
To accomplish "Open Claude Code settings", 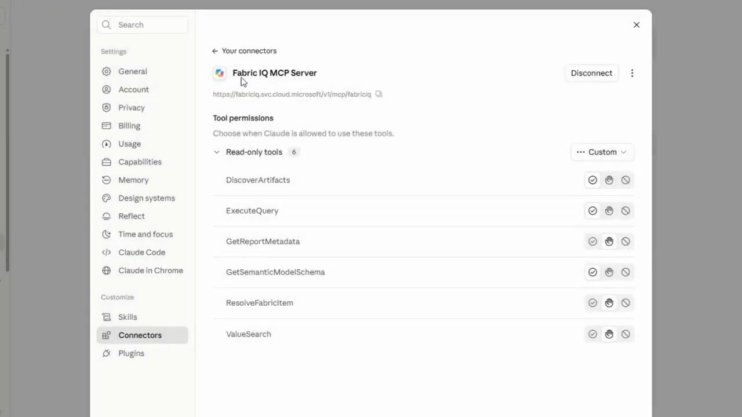I will pos(142,252).
